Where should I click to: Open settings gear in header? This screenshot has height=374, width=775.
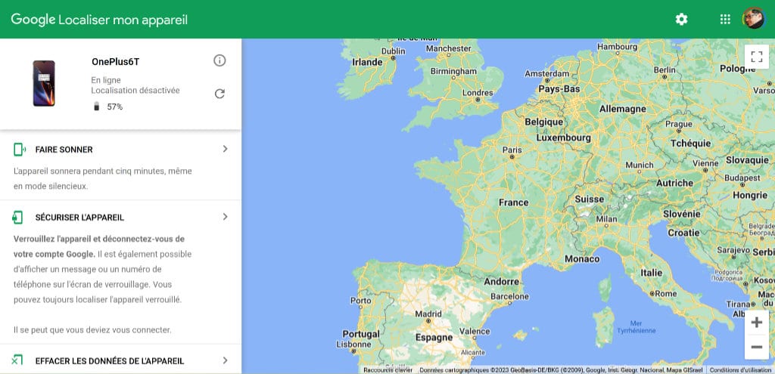(682, 19)
